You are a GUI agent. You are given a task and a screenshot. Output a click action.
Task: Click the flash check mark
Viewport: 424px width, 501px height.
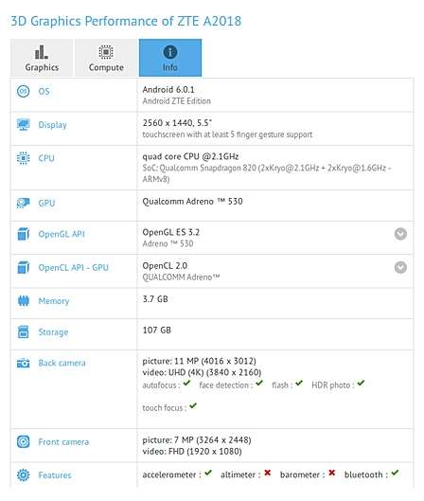pos(299,384)
